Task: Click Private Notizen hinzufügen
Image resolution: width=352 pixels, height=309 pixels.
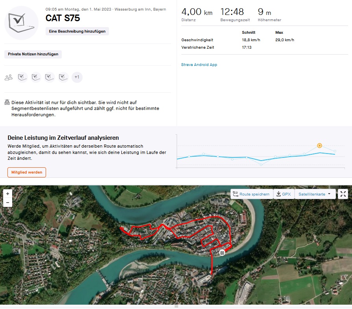Action: pos(33,54)
